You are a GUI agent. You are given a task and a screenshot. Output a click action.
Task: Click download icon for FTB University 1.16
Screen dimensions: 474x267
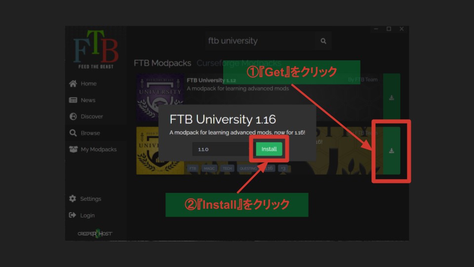click(x=392, y=151)
